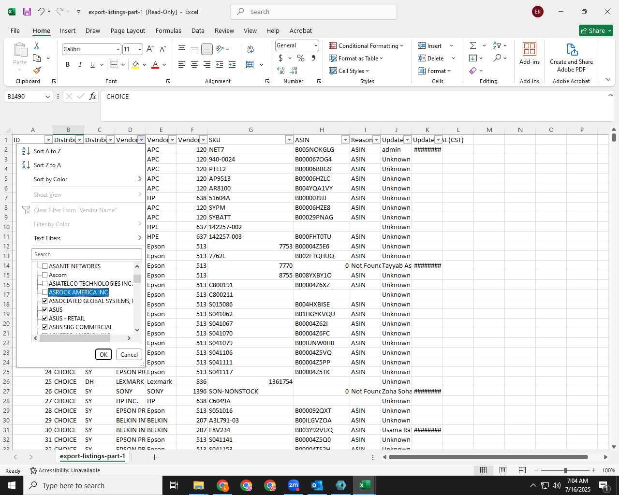The width and height of the screenshot is (619, 495).
Task: Open the General number format dropdown
Action: 316,45
